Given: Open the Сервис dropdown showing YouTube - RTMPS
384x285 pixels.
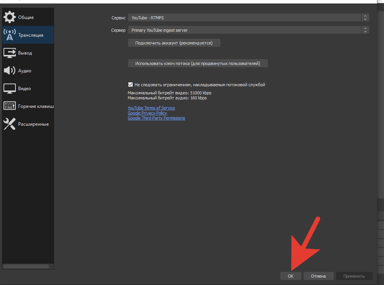Looking at the screenshot, I should (x=248, y=18).
